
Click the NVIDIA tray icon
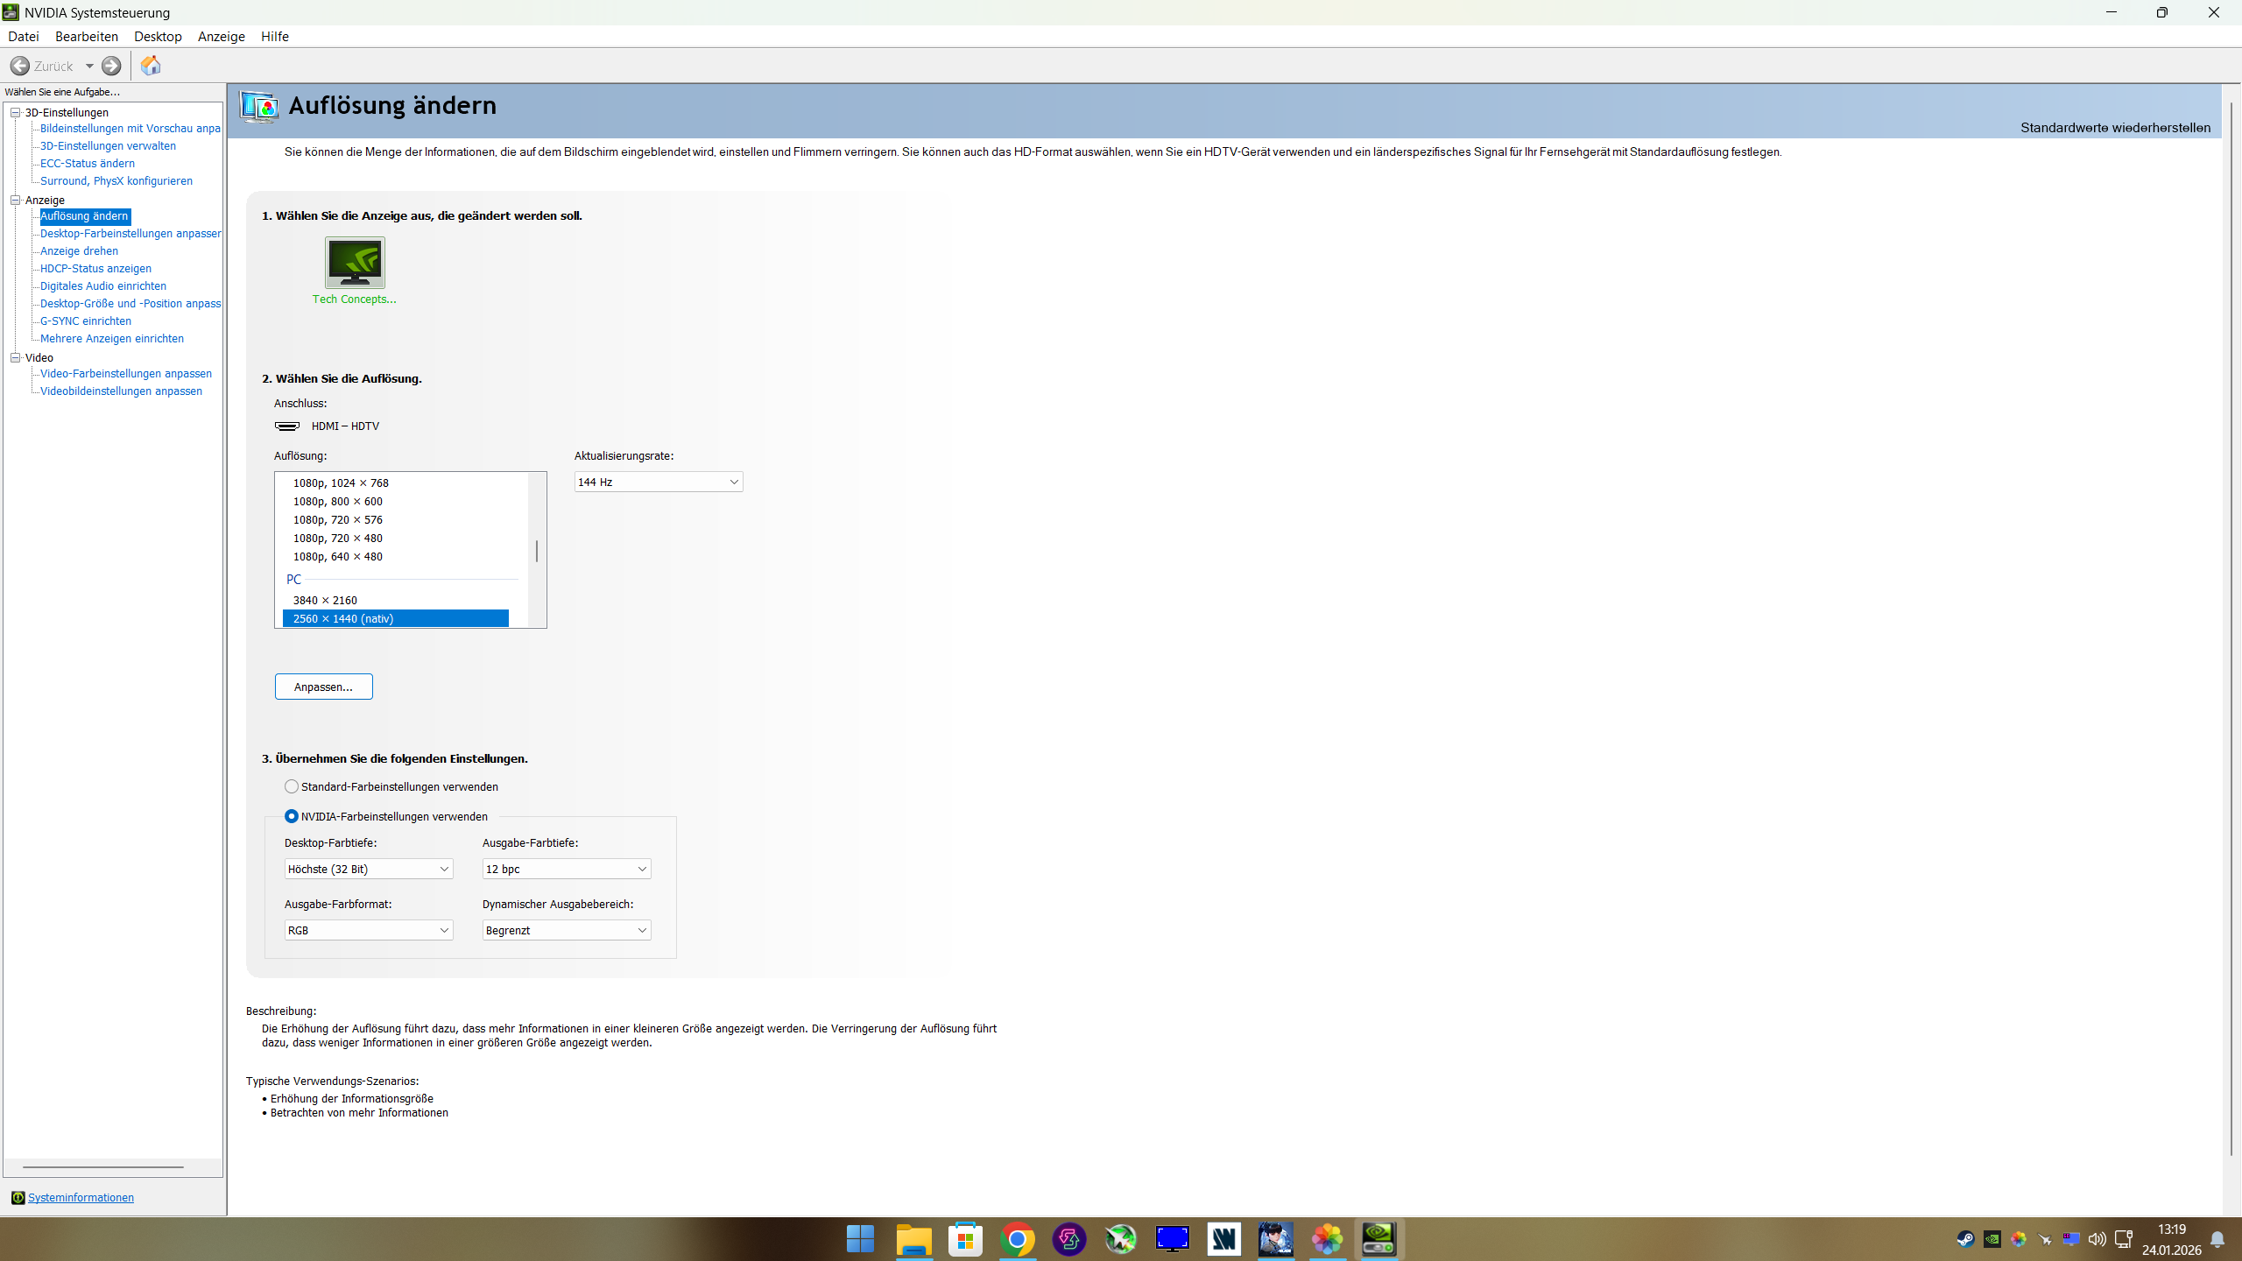click(x=1992, y=1239)
